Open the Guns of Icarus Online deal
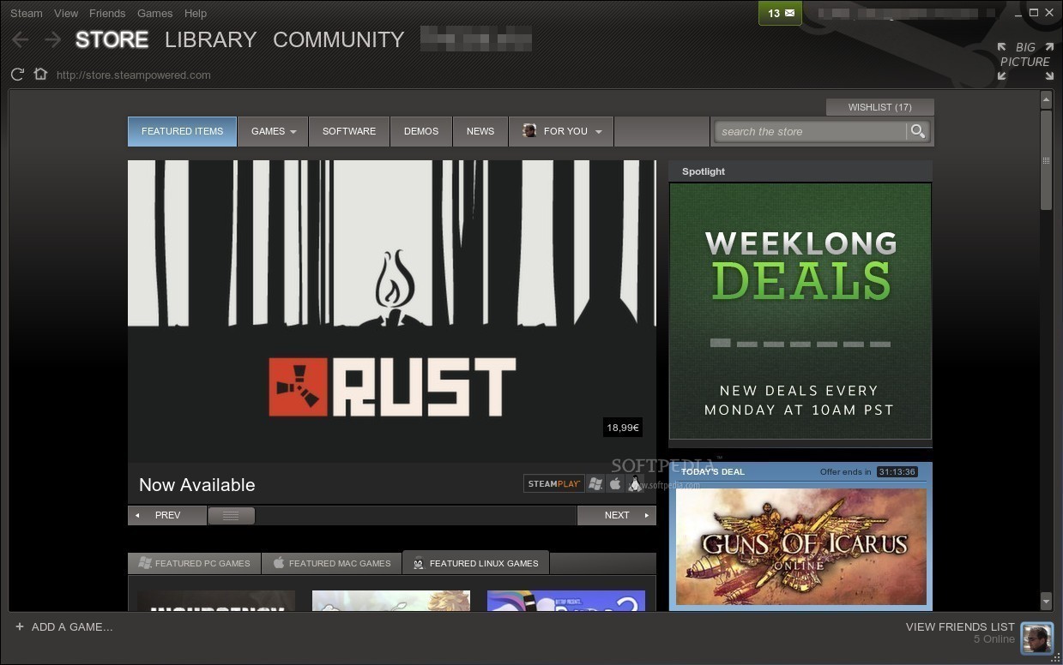The image size is (1063, 665). pyautogui.click(x=801, y=546)
